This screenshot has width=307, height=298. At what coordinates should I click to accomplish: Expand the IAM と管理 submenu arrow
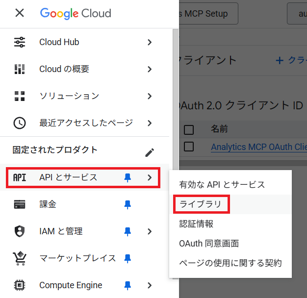click(150, 231)
